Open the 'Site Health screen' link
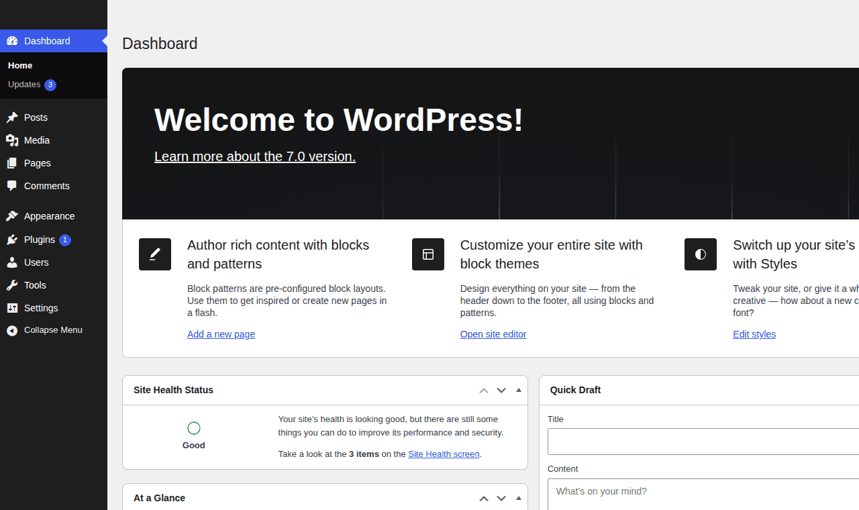Image resolution: width=859 pixels, height=510 pixels. coord(444,454)
